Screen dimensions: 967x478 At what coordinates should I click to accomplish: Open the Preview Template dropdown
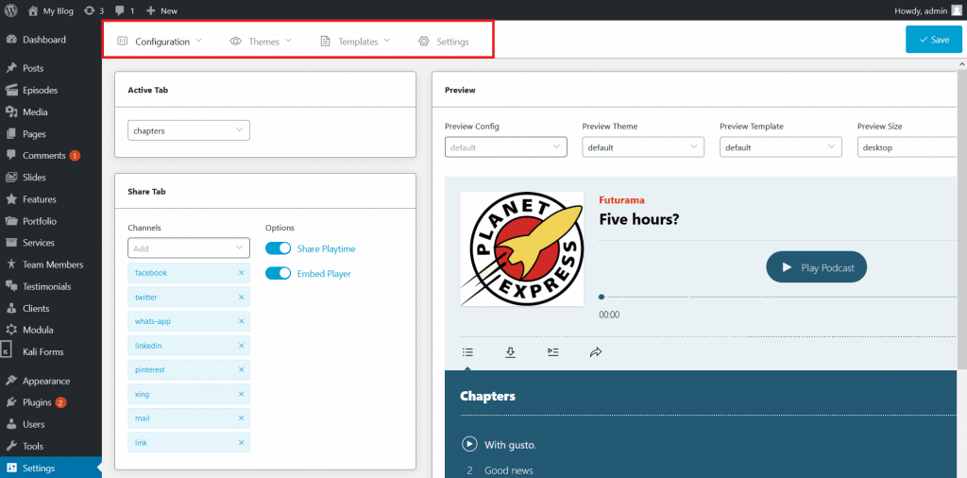(780, 147)
